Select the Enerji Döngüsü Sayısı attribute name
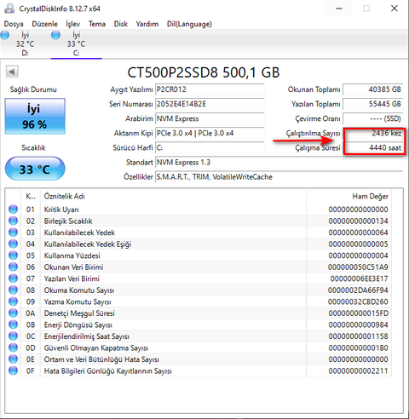 [78, 324]
